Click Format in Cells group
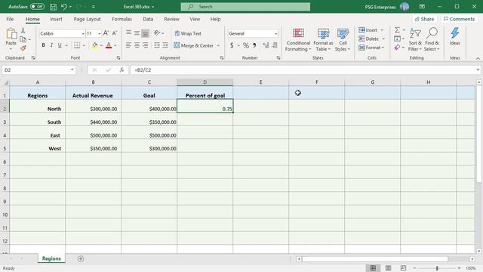Viewport: 483px width, 272px height. click(371, 48)
